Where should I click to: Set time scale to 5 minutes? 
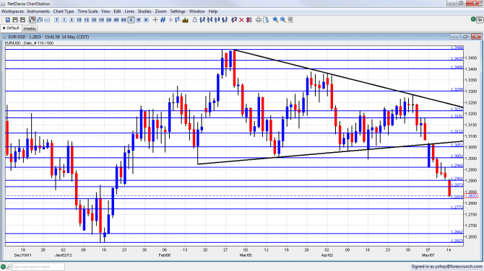coord(72,20)
